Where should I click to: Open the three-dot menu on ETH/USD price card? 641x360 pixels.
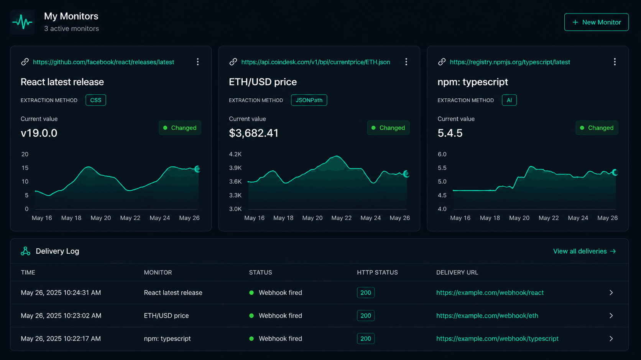click(406, 62)
